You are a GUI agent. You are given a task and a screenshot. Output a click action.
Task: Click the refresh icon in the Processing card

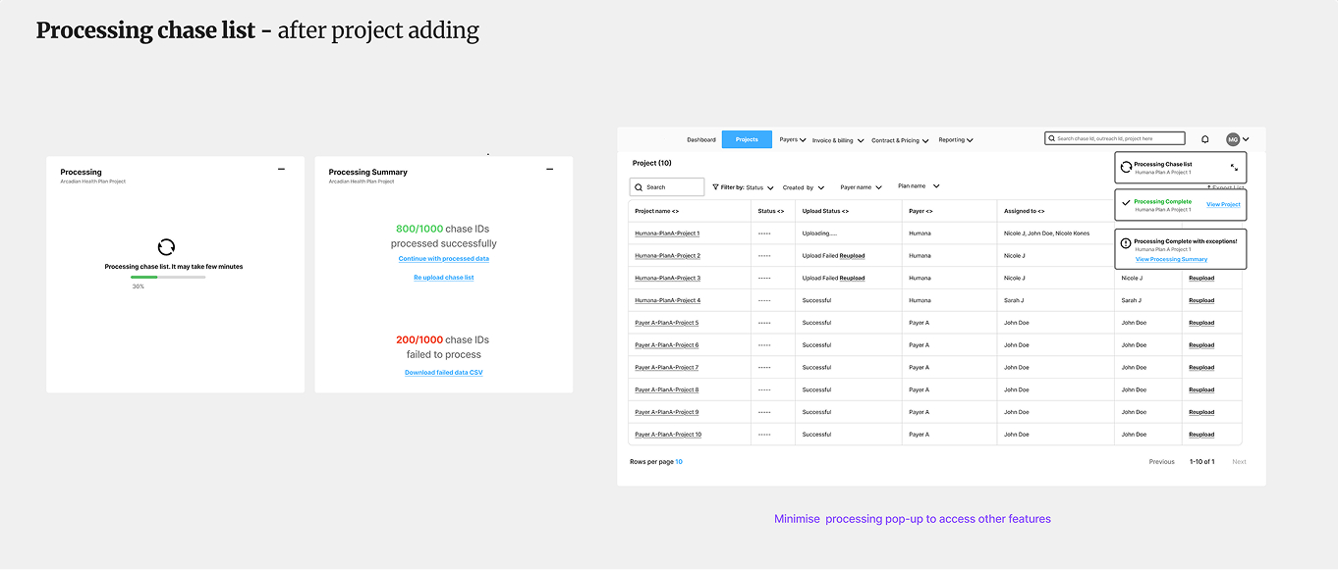click(166, 247)
